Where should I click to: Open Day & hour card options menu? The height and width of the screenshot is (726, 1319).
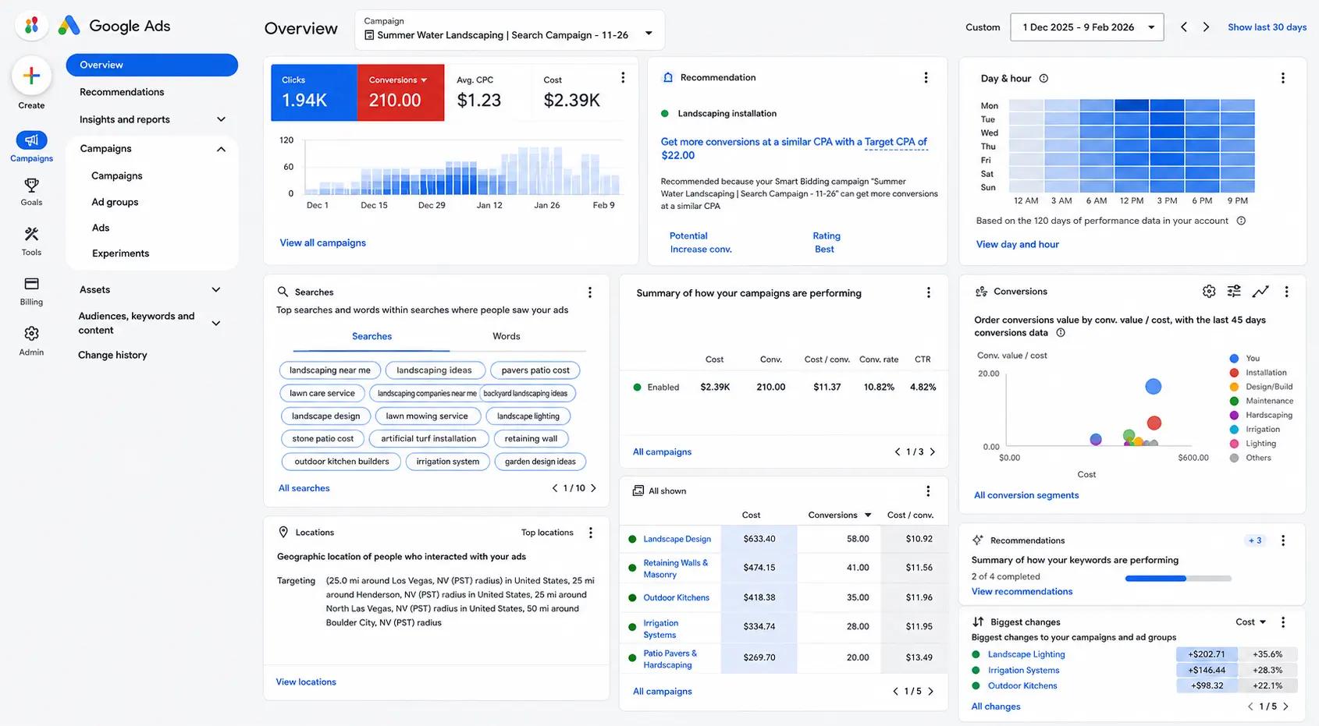tap(1282, 78)
